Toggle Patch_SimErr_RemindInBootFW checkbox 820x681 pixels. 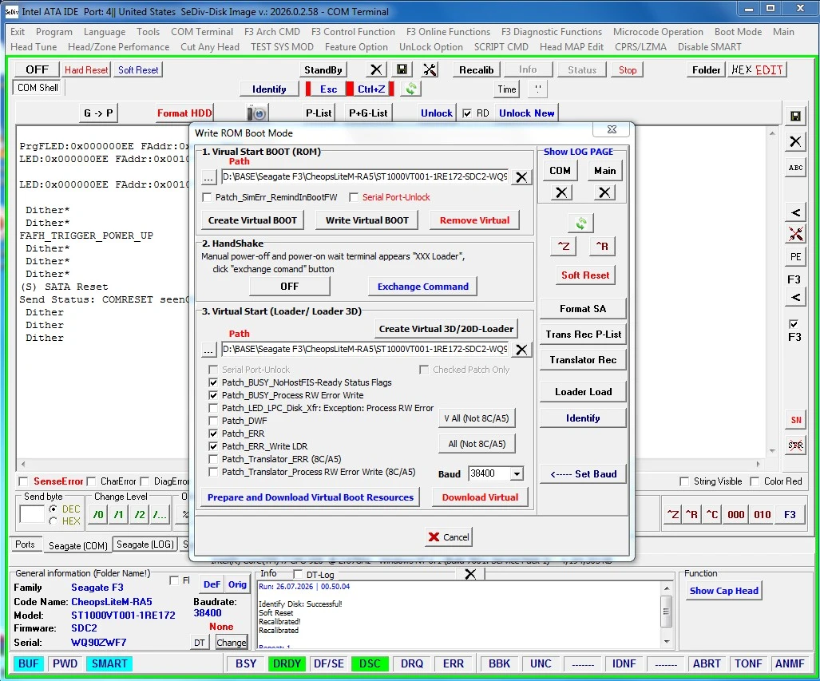click(x=207, y=197)
